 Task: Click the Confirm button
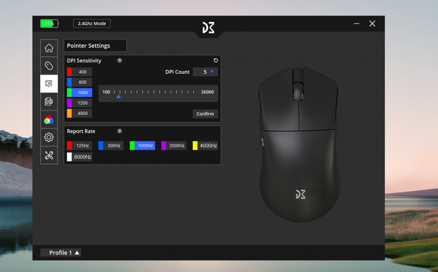[205, 114]
